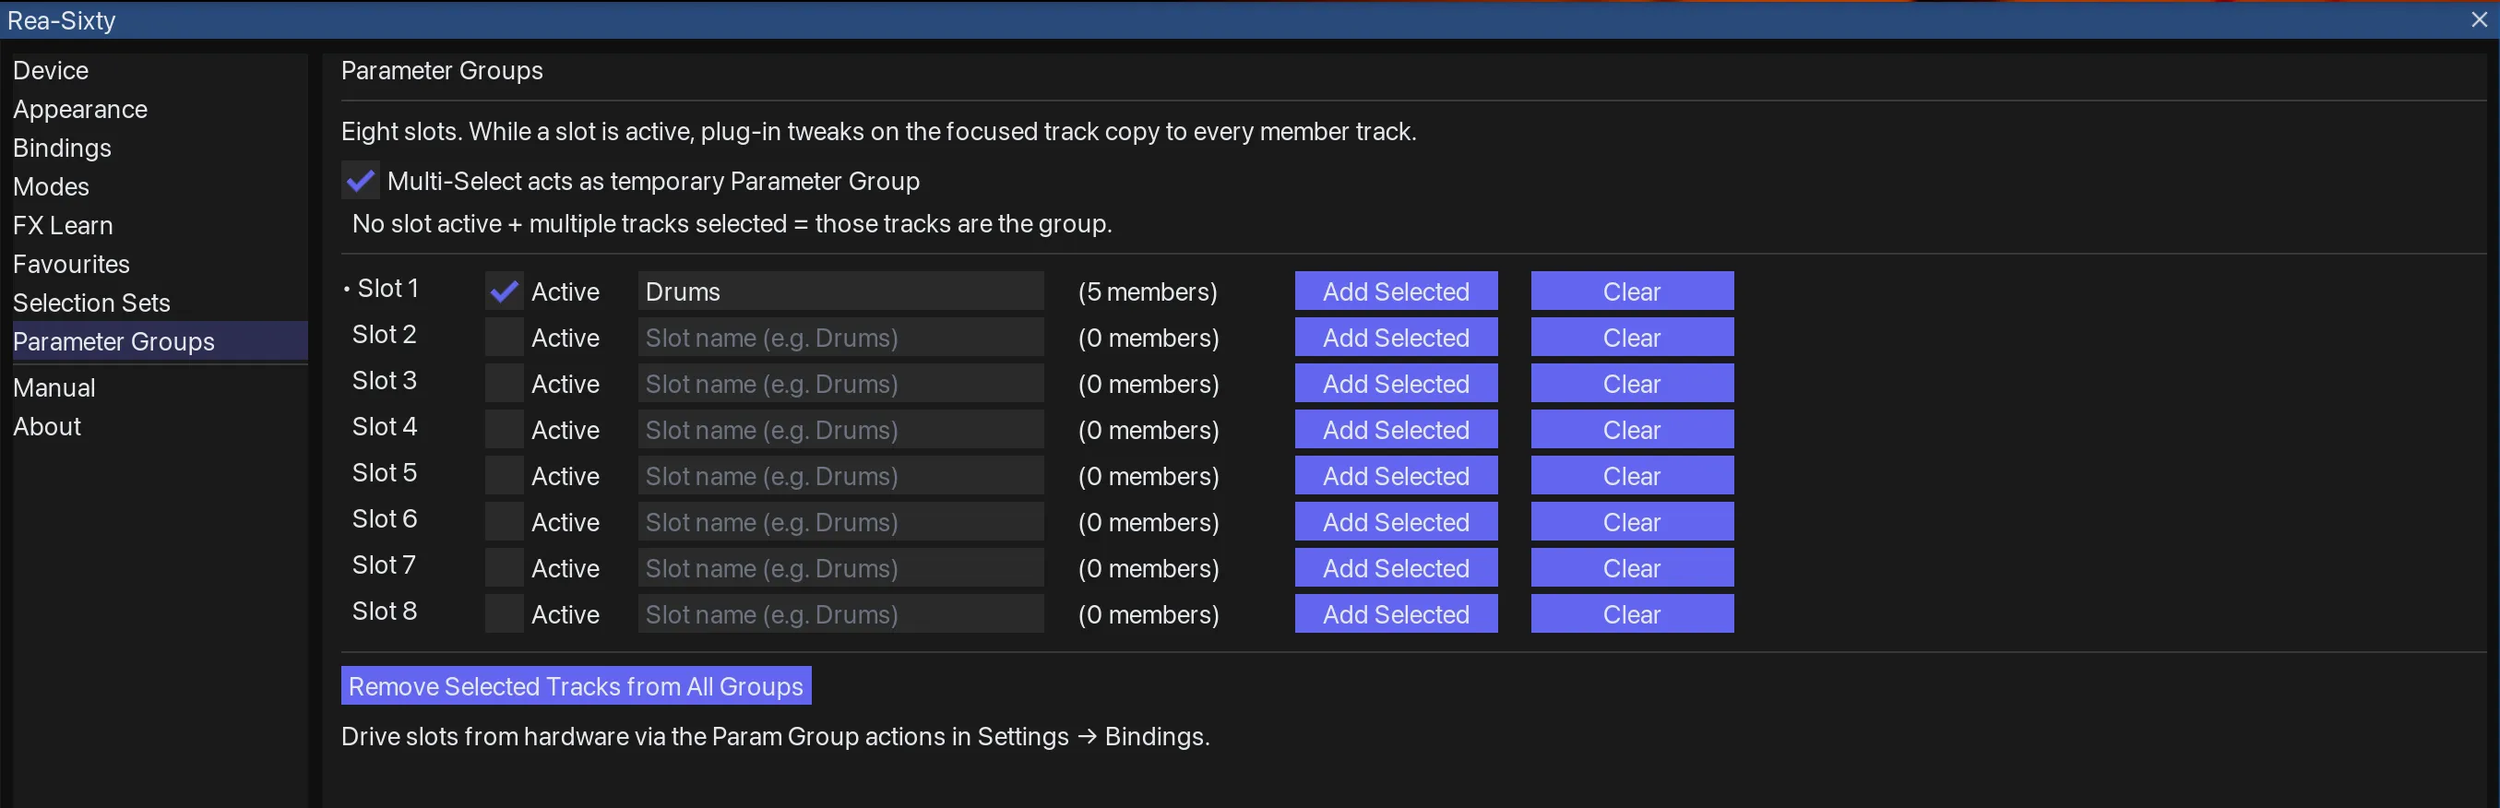This screenshot has height=808, width=2500.
Task: Clear the members of Slot 4
Action: 1632,430
